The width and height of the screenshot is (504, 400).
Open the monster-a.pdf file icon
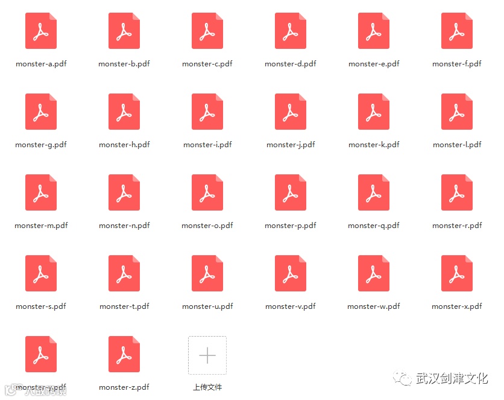(41, 31)
